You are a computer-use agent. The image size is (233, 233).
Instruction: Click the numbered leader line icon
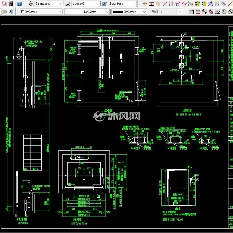[x=165, y=4]
